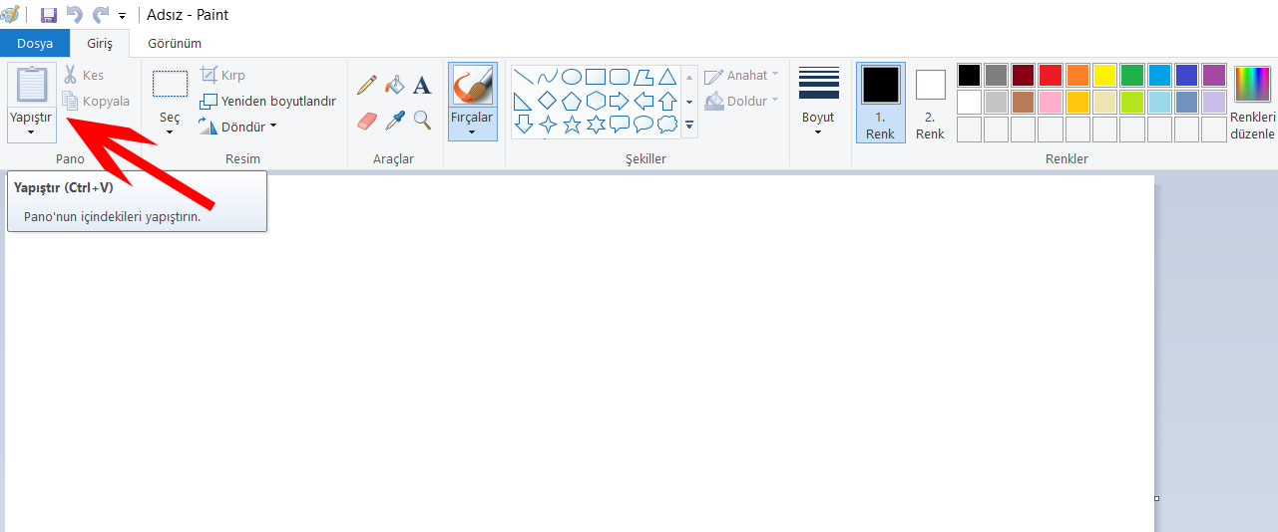Image resolution: width=1278 pixels, height=532 pixels.
Task: Select the straight Line shape
Action: (x=523, y=77)
